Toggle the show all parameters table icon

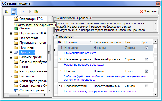[14, 11]
